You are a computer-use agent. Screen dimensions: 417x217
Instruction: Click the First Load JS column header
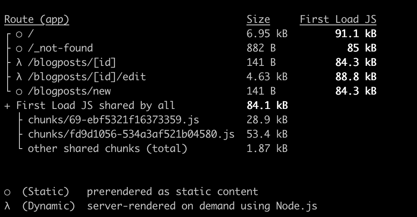[x=338, y=19]
